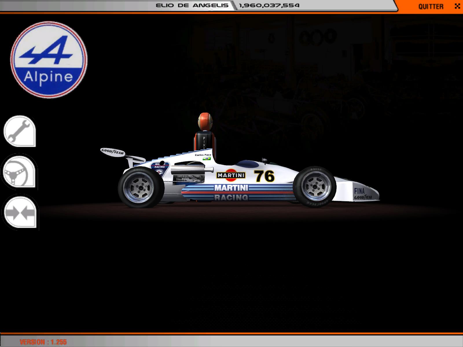Click the QUITTER button
The image size is (463, 347).
click(431, 6)
